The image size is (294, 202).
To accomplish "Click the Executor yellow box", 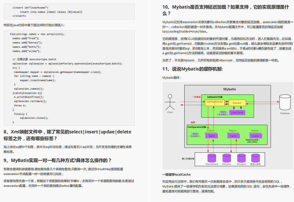I will (237, 103).
